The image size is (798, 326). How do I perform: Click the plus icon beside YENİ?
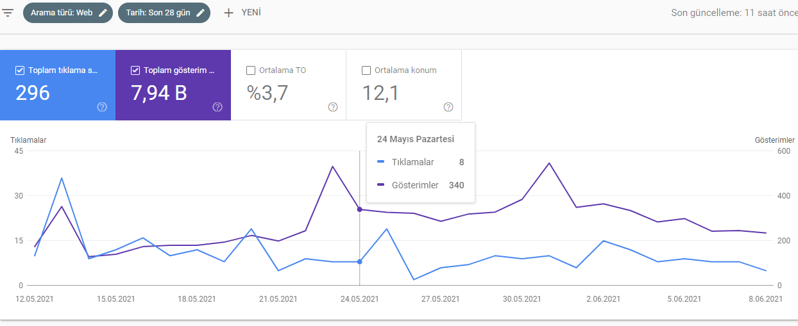228,13
